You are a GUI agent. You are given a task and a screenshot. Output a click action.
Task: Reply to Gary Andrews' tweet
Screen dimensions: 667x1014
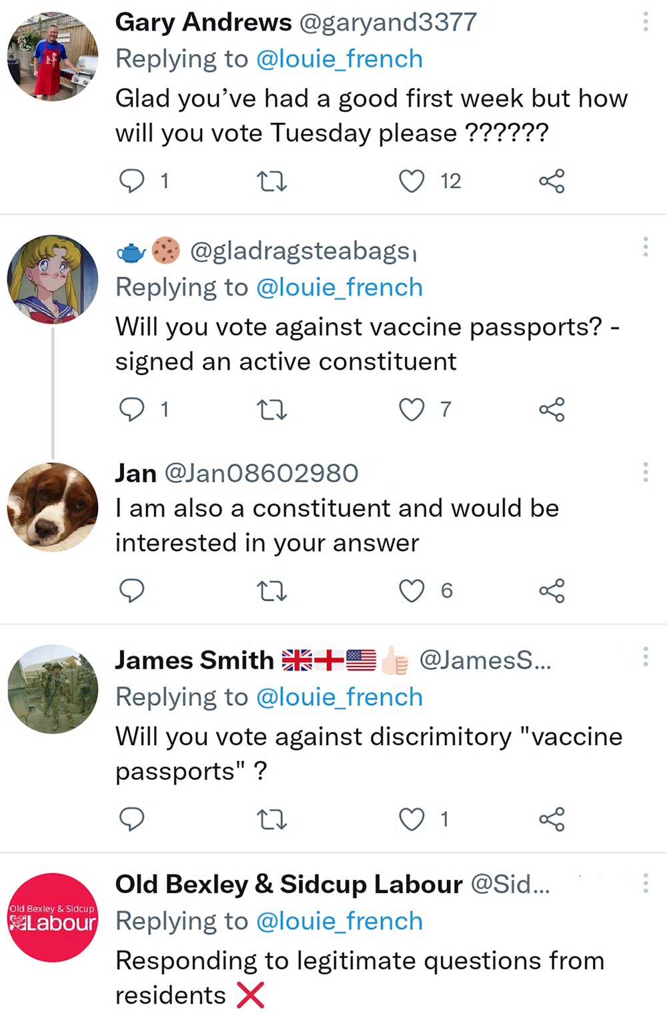pyautogui.click(x=131, y=181)
